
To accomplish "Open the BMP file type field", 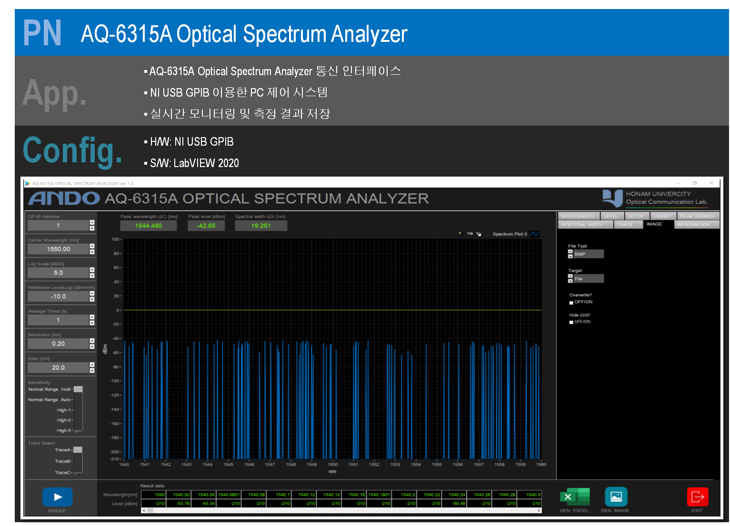I will click(x=589, y=254).
